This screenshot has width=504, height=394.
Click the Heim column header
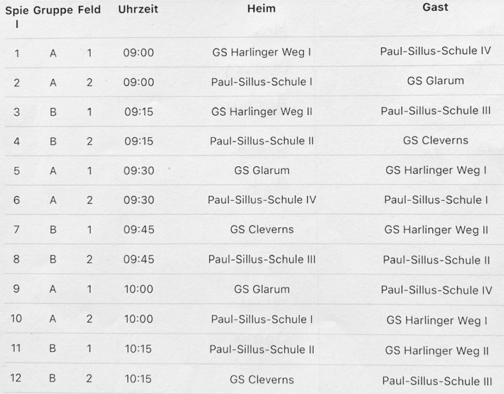point(261,9)
